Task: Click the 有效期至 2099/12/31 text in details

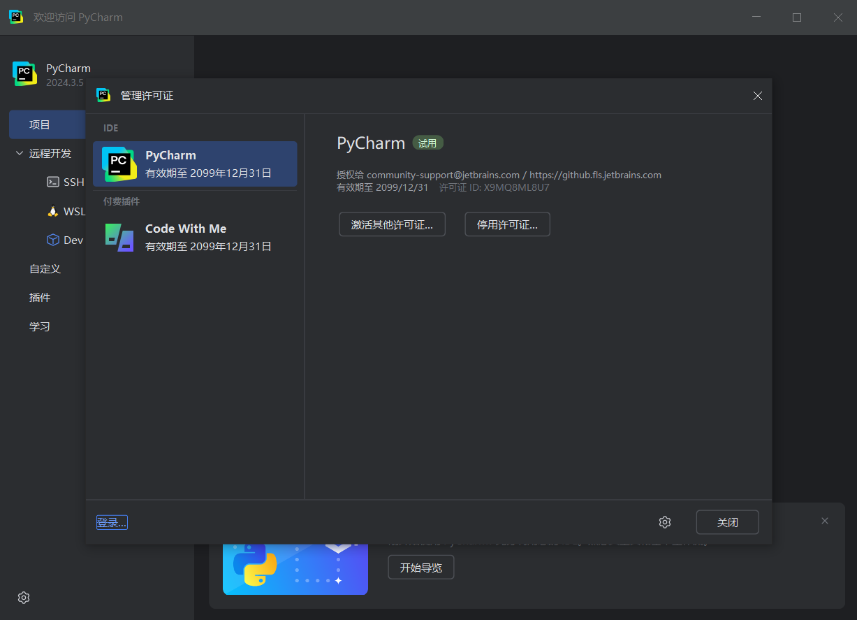Action: point(382,187)
